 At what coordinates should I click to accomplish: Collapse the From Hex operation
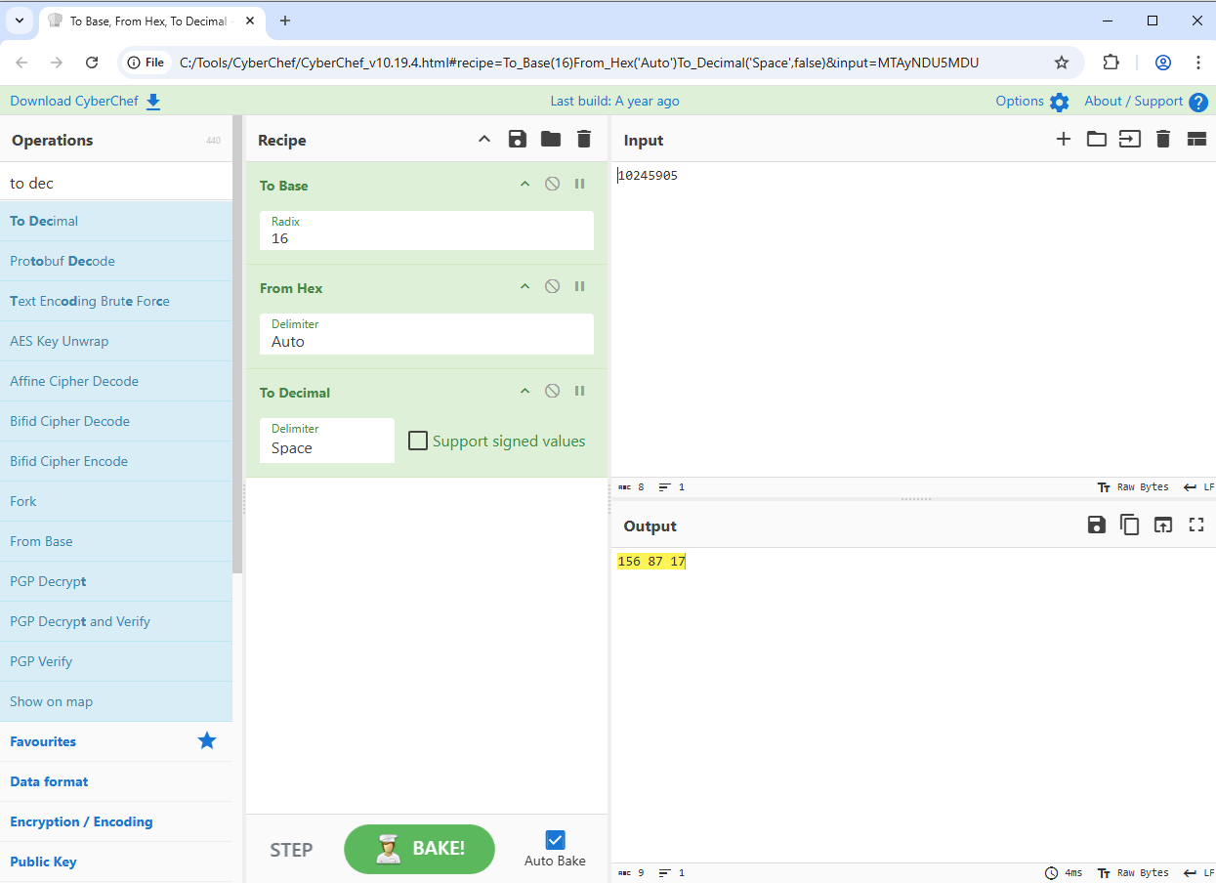[524, 287]
